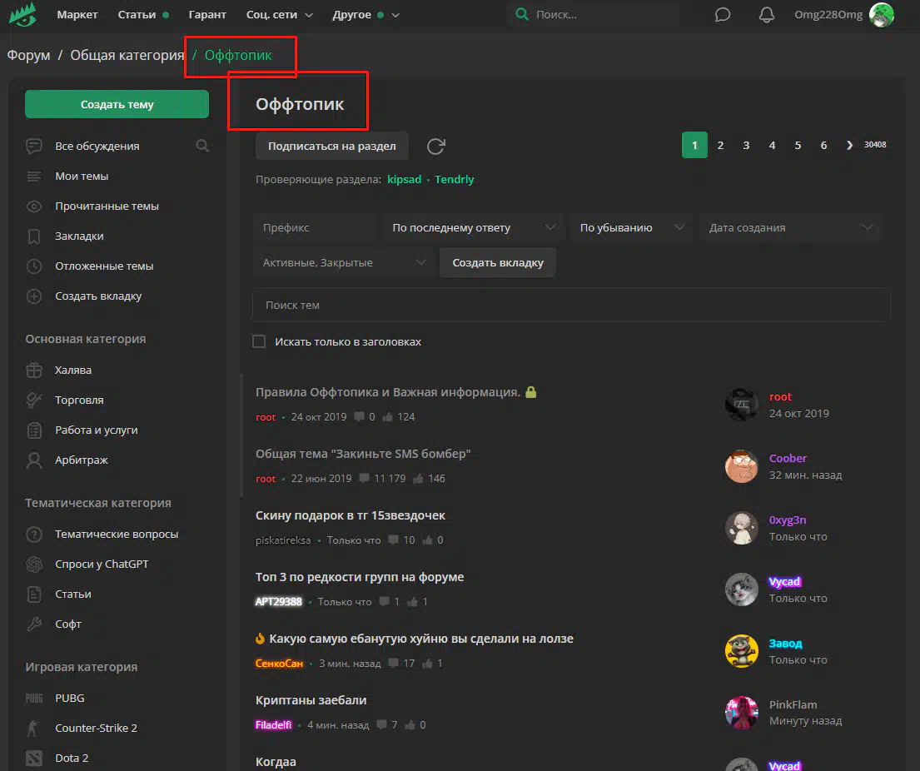Go to page 3 in pagination

point(746,145)
